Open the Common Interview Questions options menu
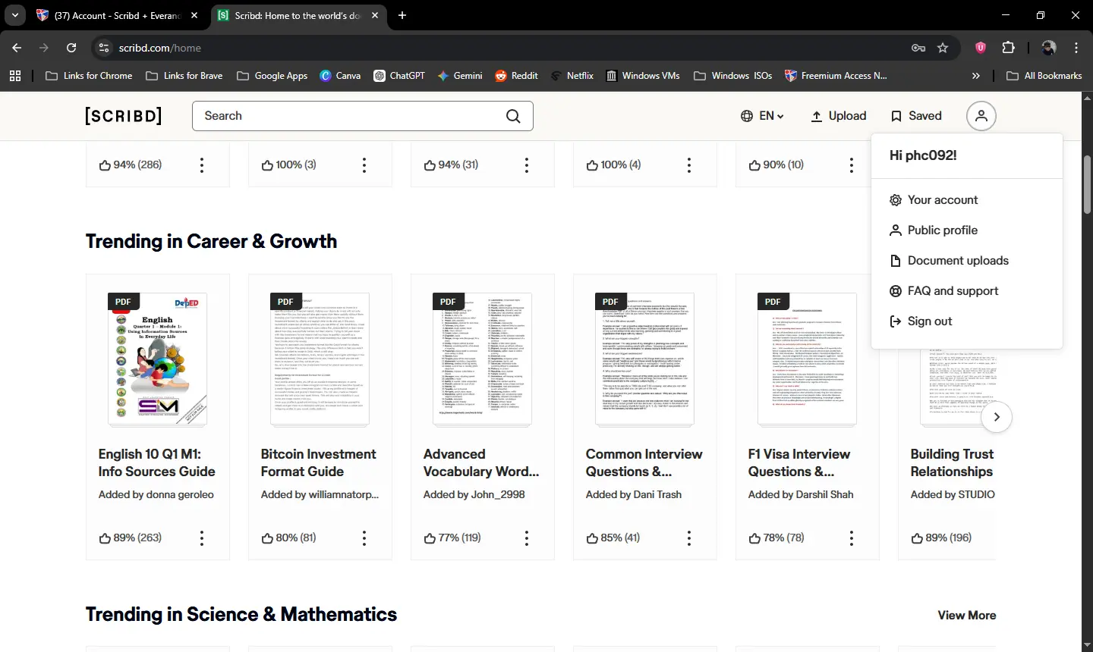1093x652 pixels. pyautogui.click(x=689, y=538)
